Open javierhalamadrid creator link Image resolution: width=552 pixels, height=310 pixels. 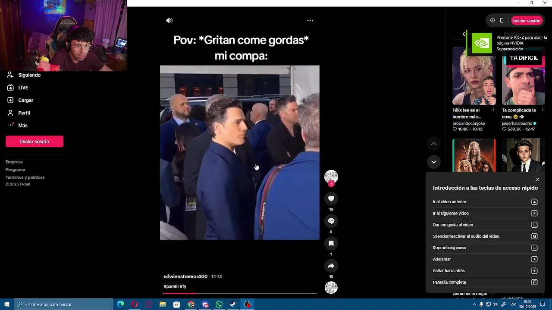pos(517,123)
